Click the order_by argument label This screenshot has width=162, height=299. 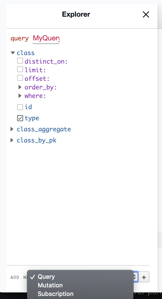point(41,87)
